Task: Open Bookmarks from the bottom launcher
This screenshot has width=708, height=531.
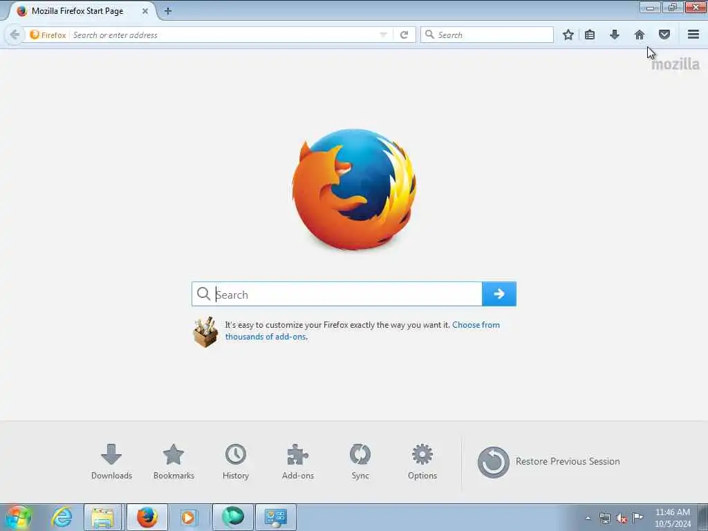Action: click(x=174, y=461)
